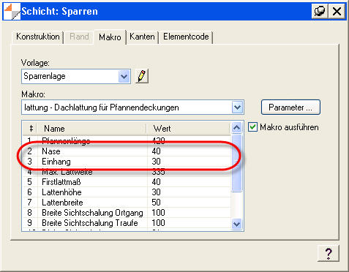Switch to the Konstruktion tab
Image resolution: width=349 pixels, height=272 pixels.
coord(38,37)
